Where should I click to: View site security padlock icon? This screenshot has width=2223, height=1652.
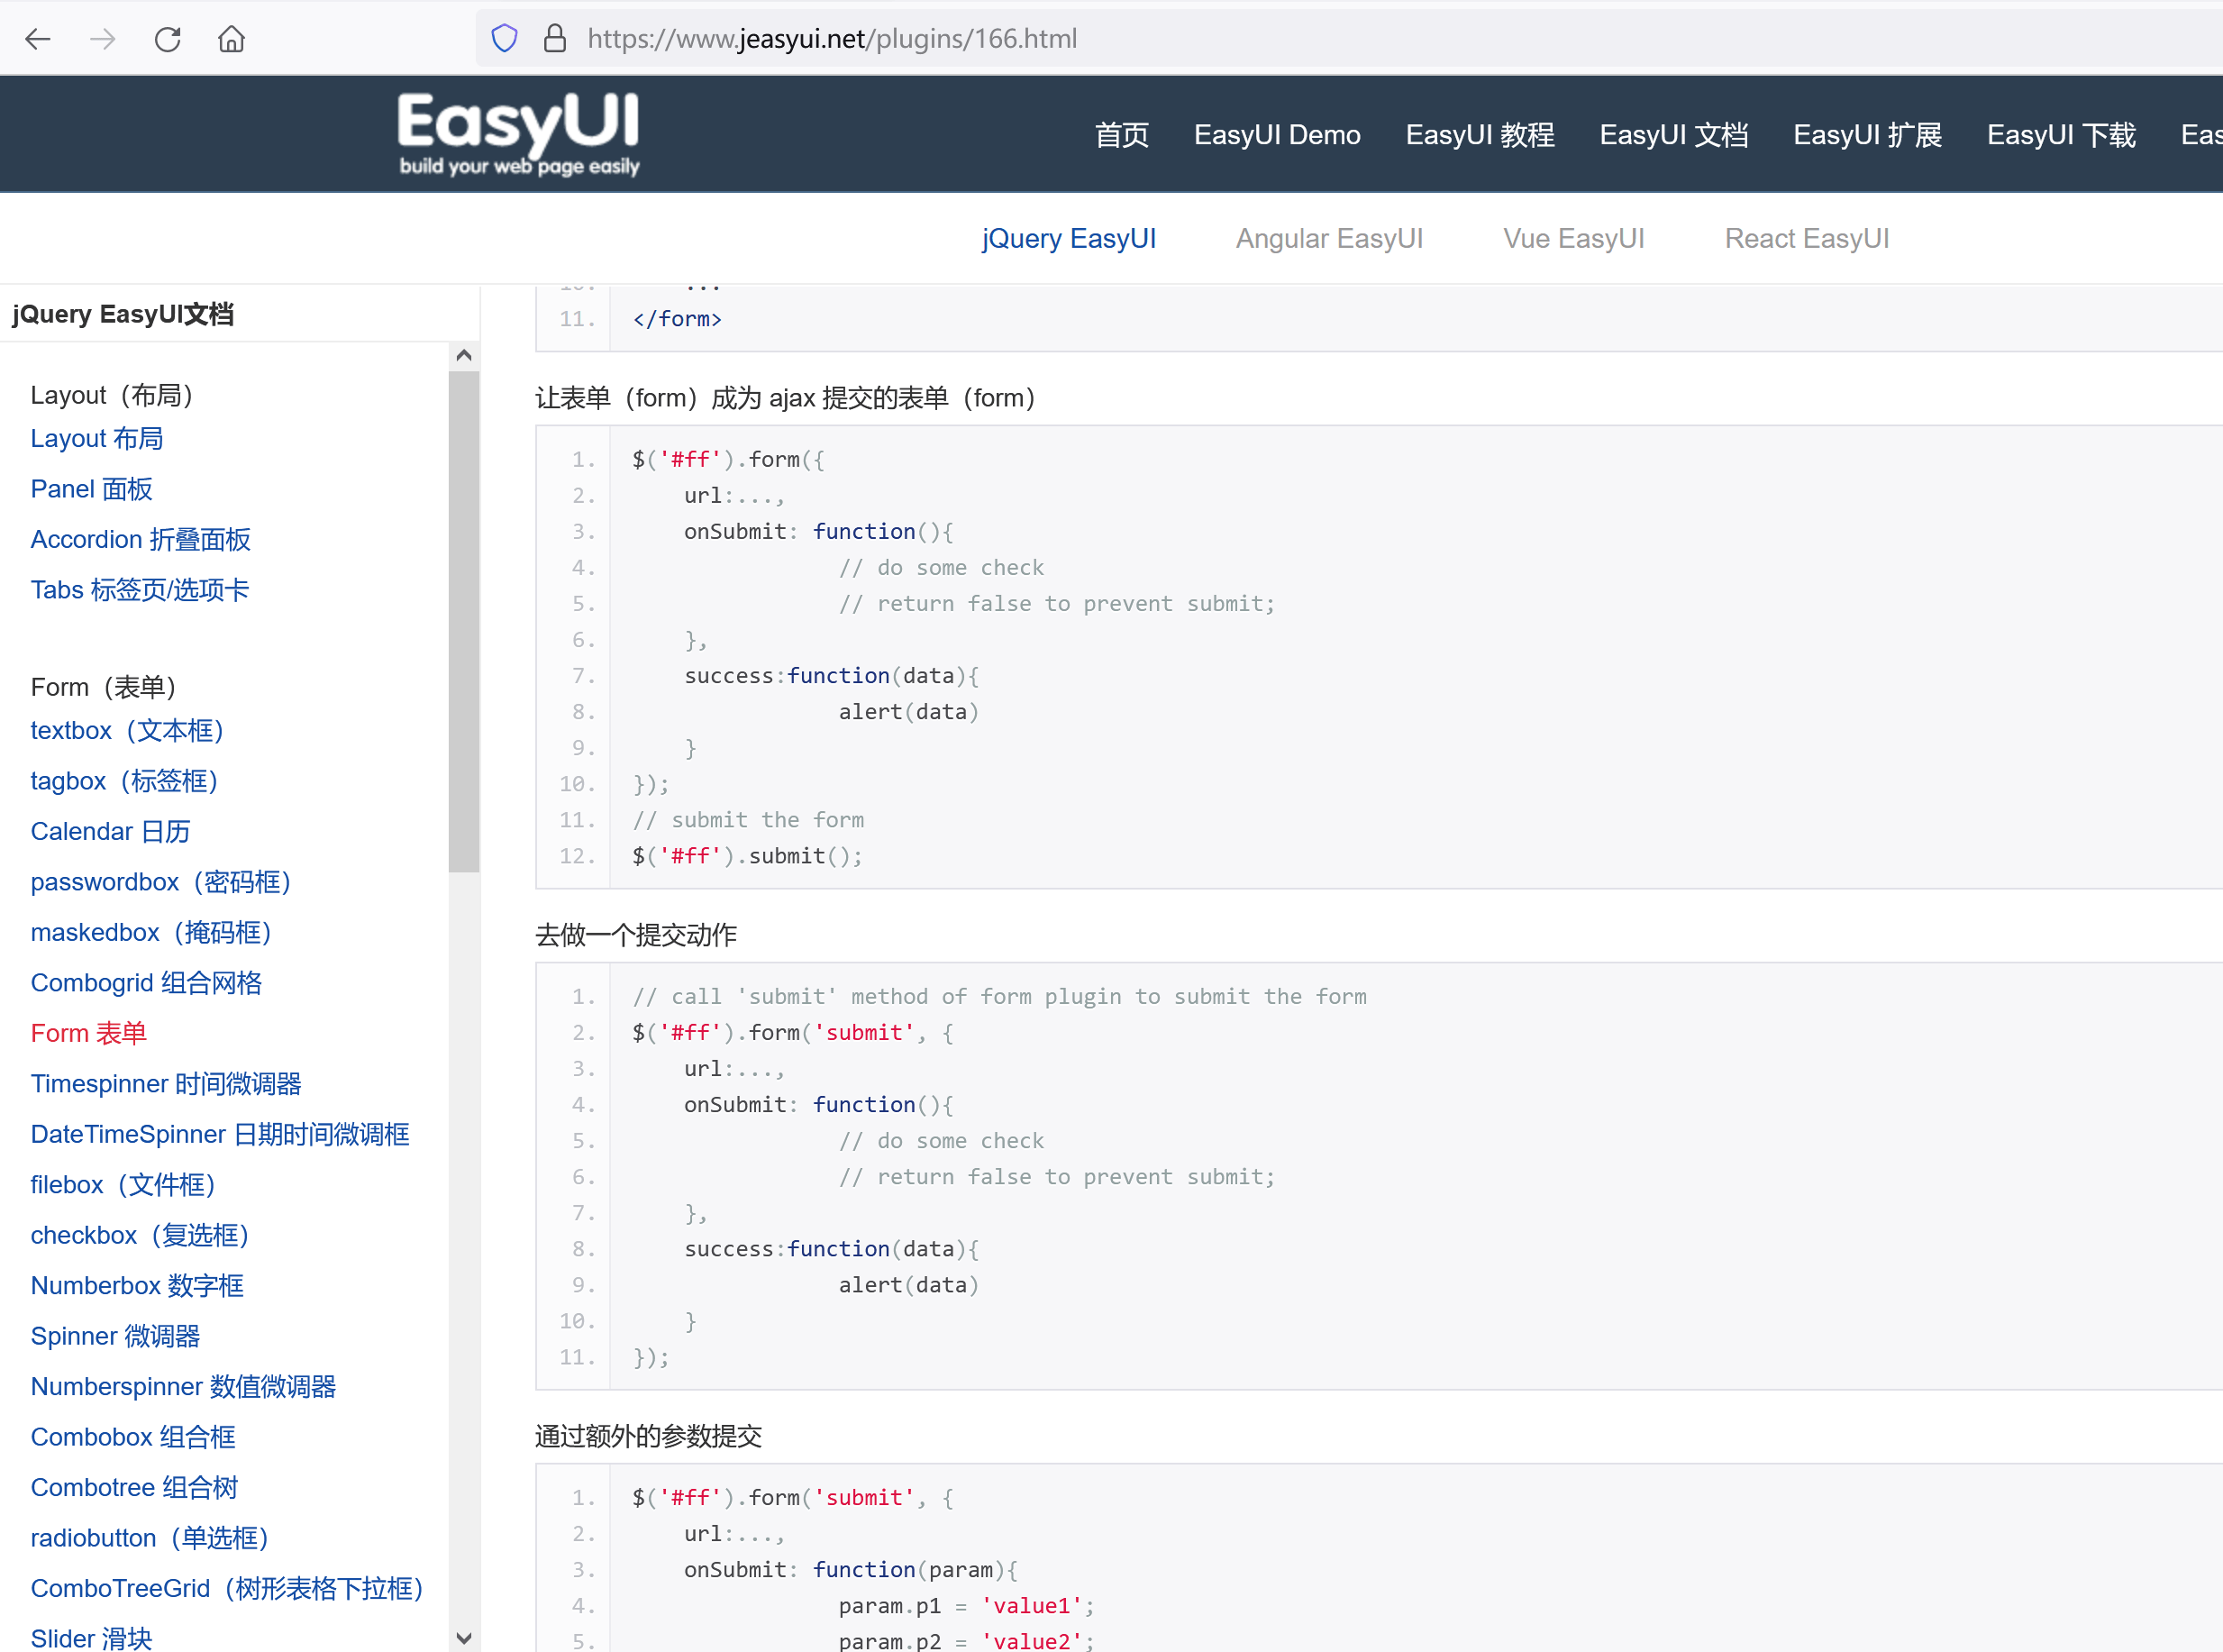tap(555, 39)
